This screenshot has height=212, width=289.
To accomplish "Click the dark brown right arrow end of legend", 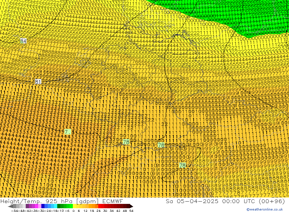I will pyautogui.click(x=131, y=206).
